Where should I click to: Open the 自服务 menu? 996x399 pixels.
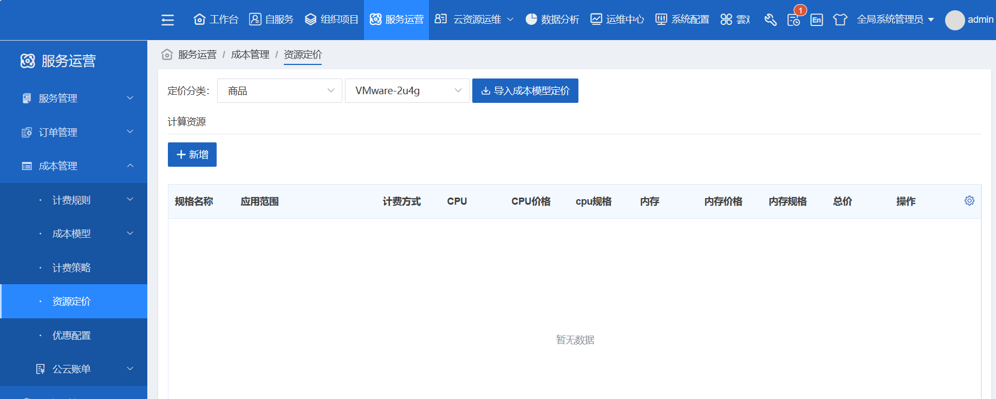[x=271, y=19]
